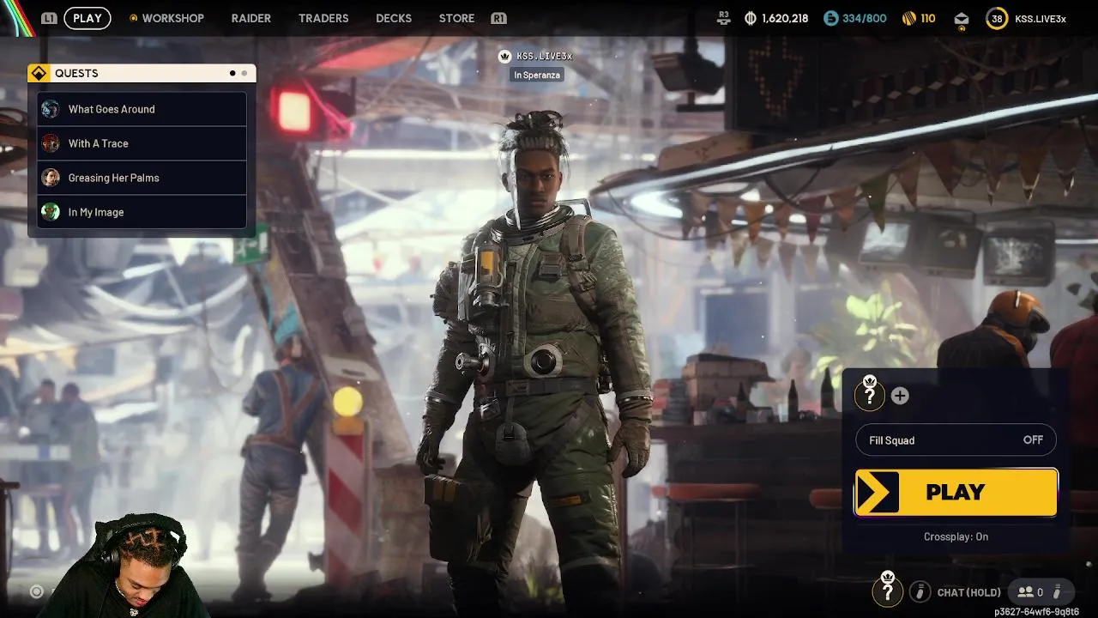Click the KSS.LIVE3x nameplate above character
The height and width of the screenshot is (618, 1098).
point(544,57)
